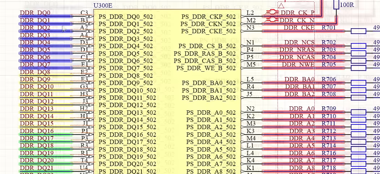
Task: Select the U300E component designator
Action: point(102,6)
